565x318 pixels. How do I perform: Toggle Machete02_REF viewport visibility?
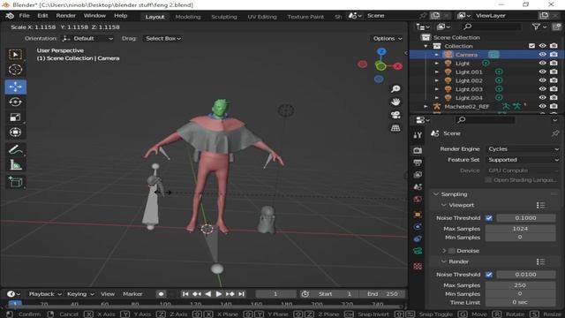[542, 106]
